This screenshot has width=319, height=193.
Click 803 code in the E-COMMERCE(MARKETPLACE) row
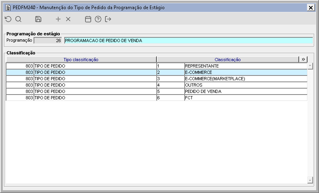click(20, 79)
